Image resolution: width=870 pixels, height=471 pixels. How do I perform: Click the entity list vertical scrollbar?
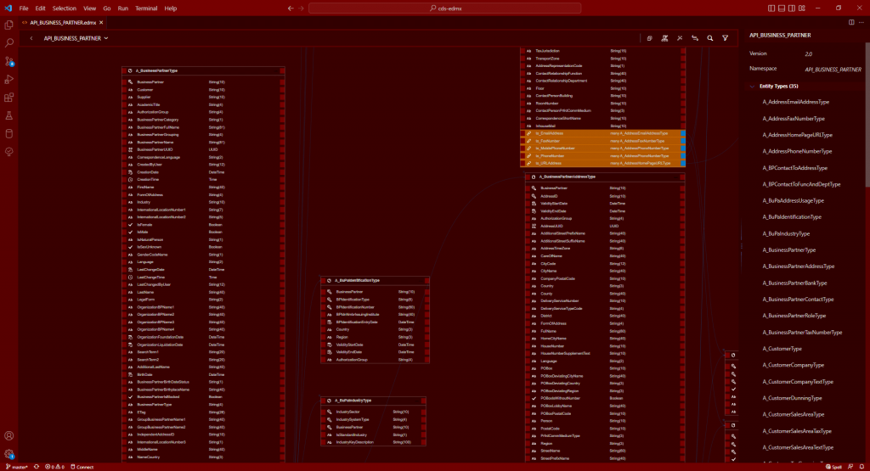[x=867, y=116]
